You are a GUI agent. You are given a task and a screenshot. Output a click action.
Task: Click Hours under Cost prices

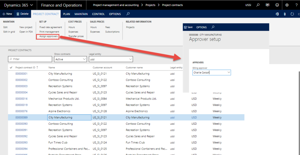(72, 27)
